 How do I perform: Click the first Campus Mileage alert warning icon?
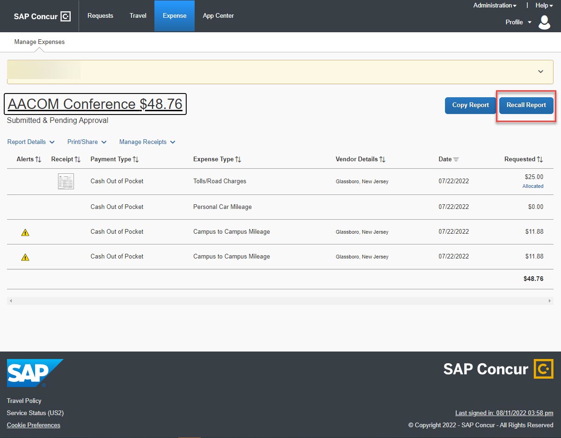(25, 232)
